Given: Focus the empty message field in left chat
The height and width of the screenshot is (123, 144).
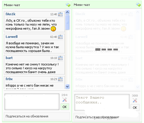Looking at the screenshot, I should pos(32,102).
